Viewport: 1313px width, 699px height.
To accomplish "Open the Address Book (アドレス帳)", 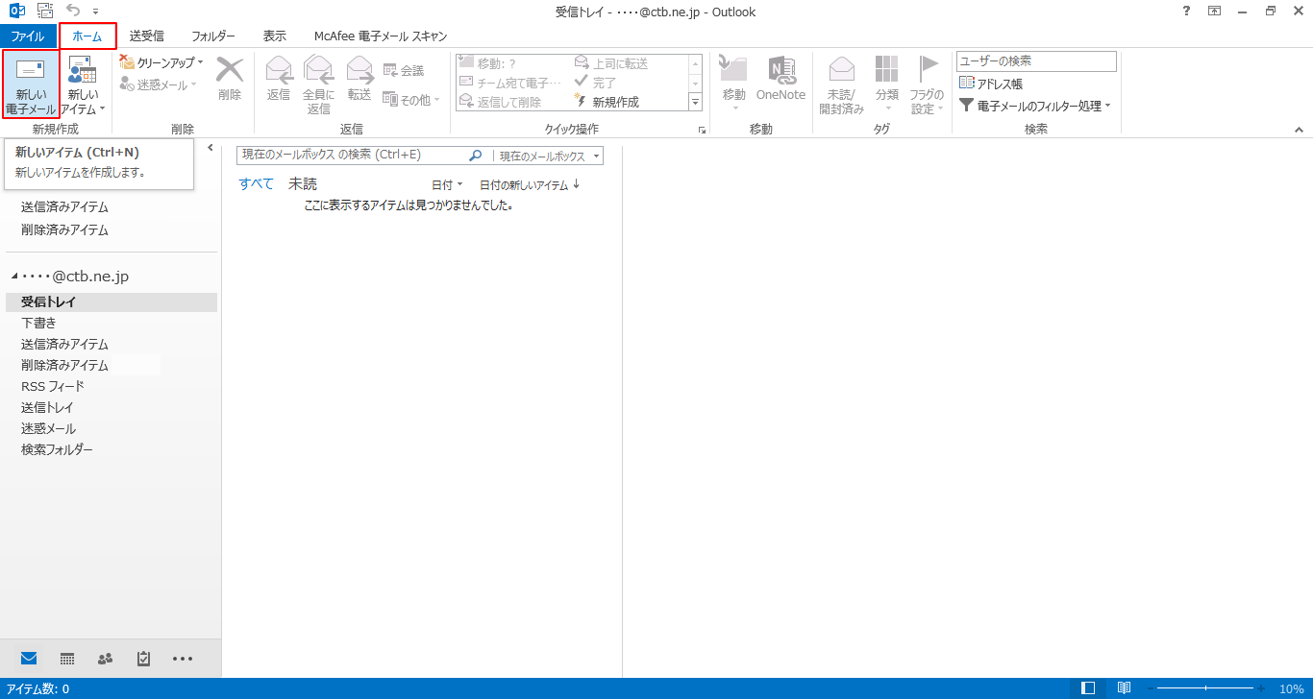I will tap(991, 84).
